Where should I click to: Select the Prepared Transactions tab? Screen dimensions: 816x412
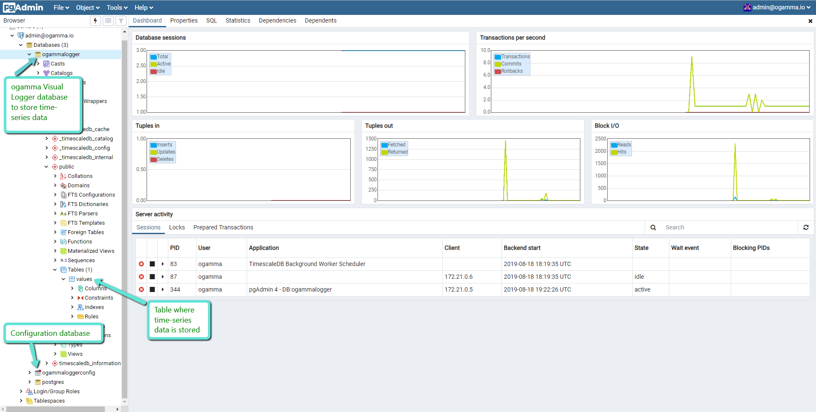pyautogui.click(x=223, y=227)
